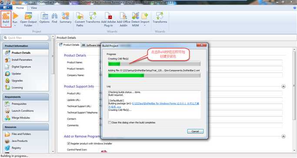Click the Creating CAB files progress bar
The image size is (297, 158).
click(154, 64)
